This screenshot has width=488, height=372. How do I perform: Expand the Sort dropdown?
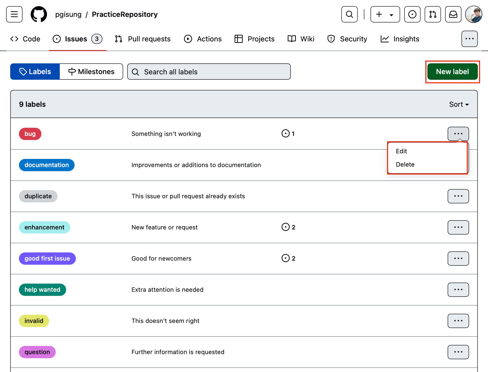click(x=459, y=104)
